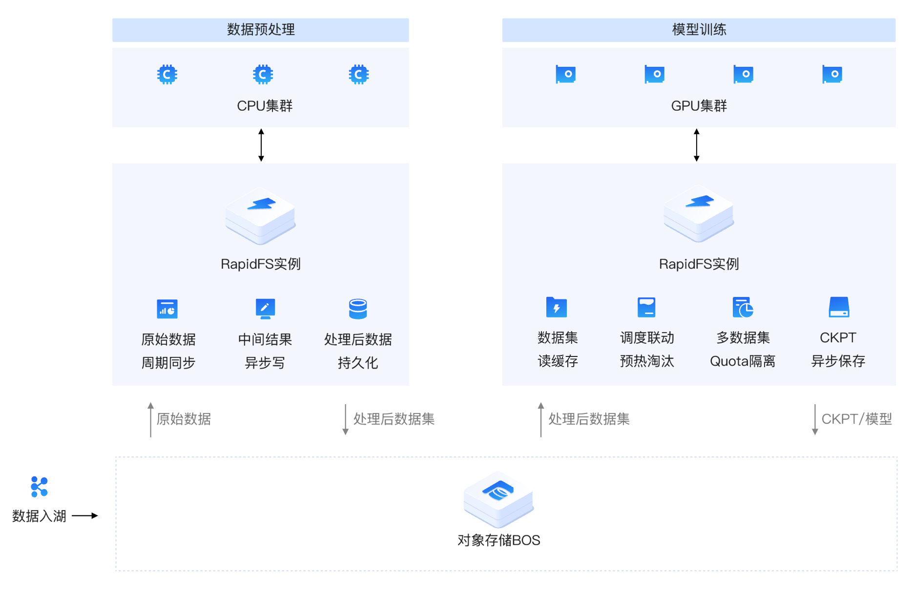Click the left RapidFS实例 label

[261, 264]
